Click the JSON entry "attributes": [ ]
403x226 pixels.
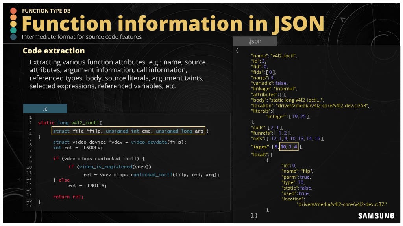268,94
